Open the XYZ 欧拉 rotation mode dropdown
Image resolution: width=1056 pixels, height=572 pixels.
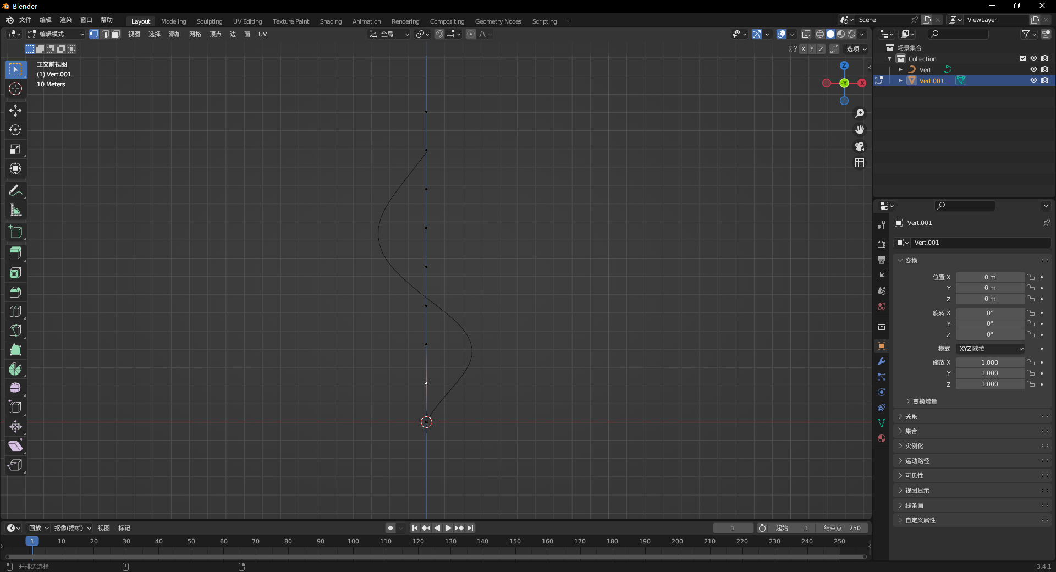(990, 349)
